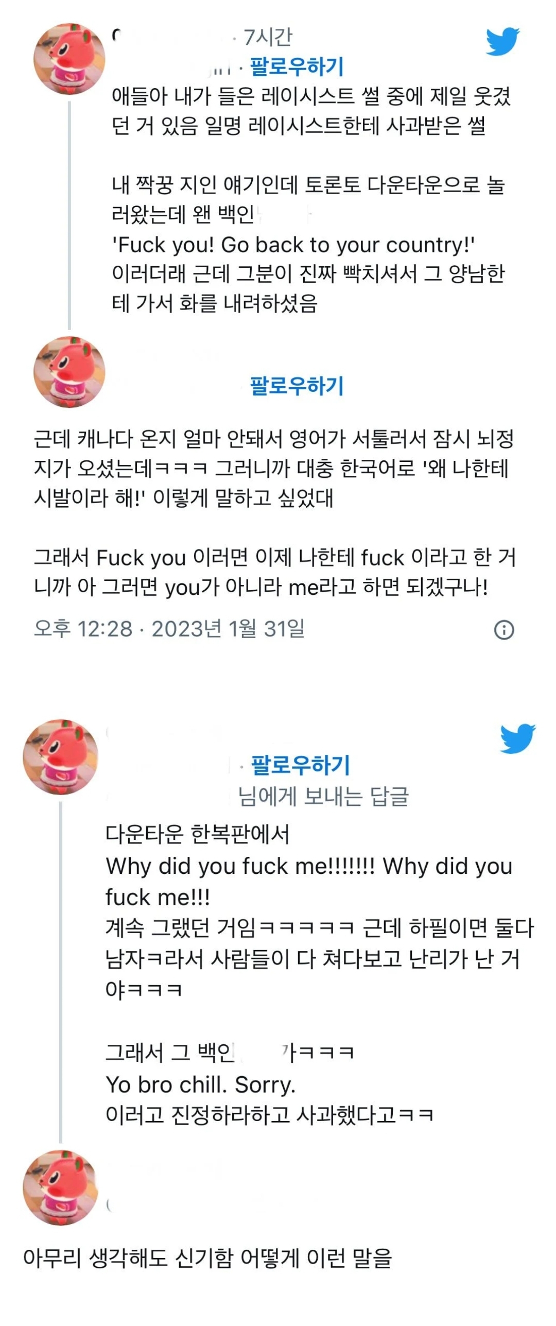Tap the avatar above the '근데 캐나다 온지' tweet

[69, 372]
